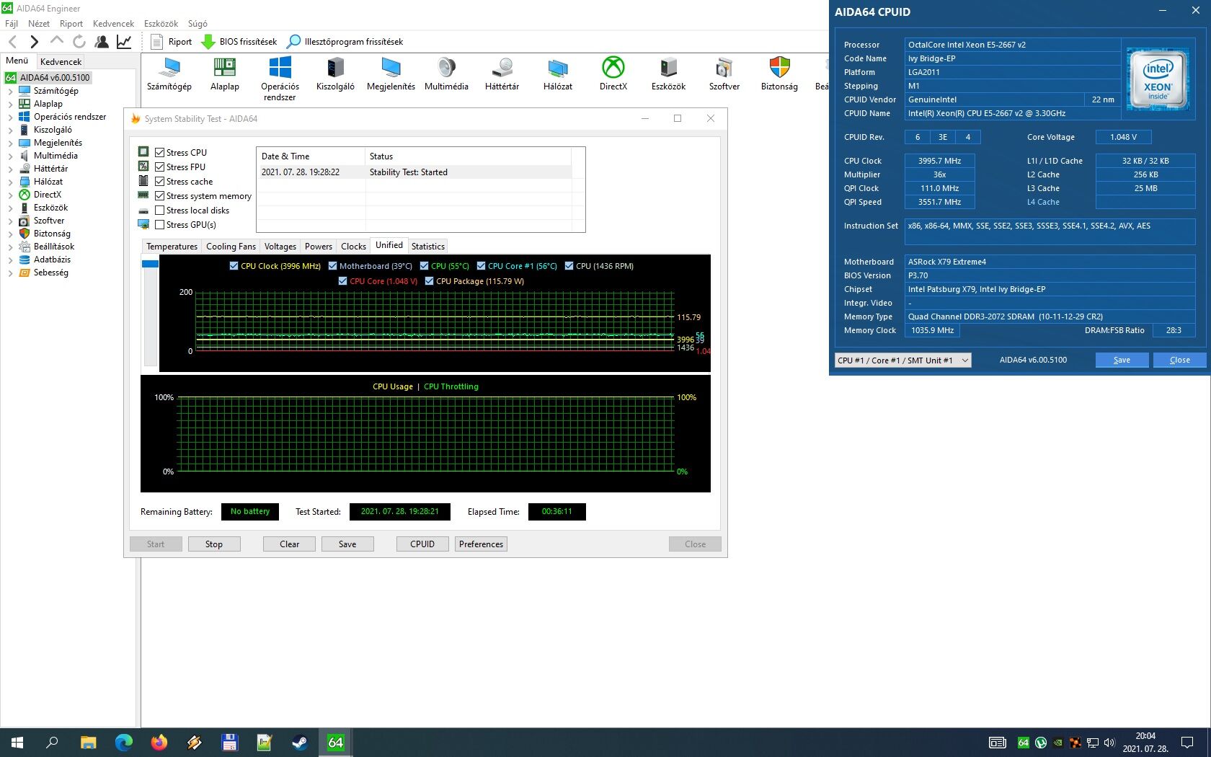1211x757 pixels.
Task: Open Firefox from the taskbar
Action: point(159,743)
